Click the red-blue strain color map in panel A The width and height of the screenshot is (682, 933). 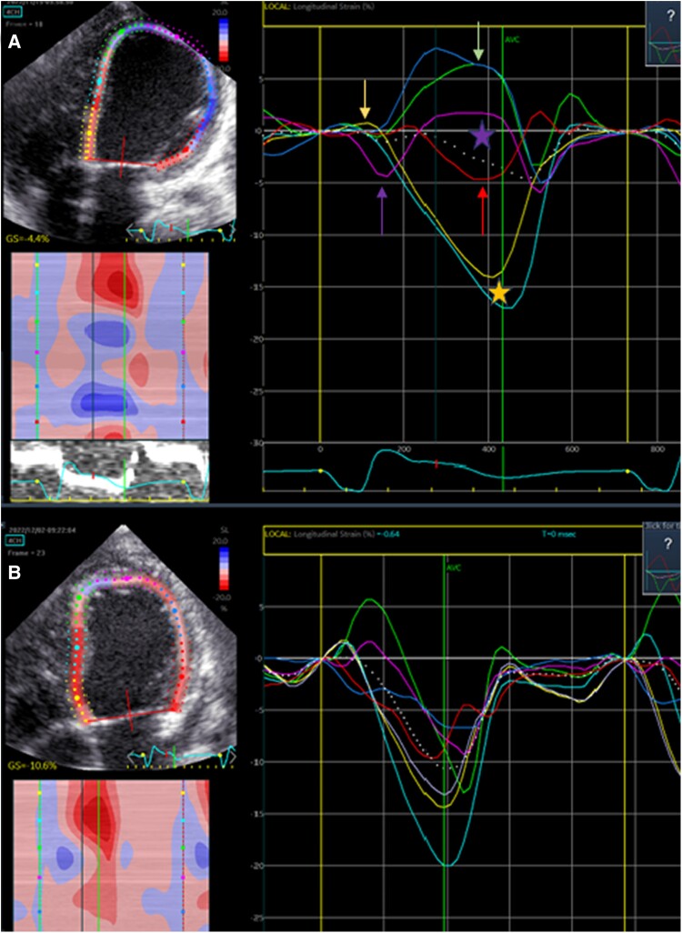click(x=110, y=346)
